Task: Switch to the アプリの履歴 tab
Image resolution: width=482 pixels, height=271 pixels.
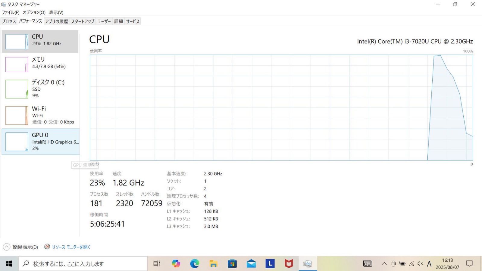Action: pyautogui.click(x=57, y=21)
